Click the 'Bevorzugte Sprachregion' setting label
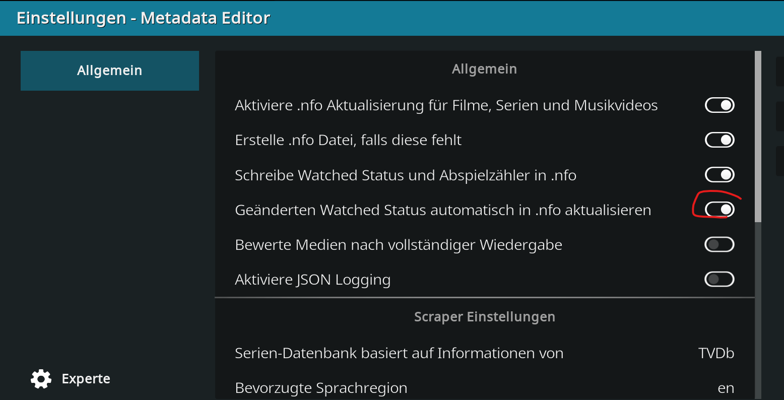The height and width of the screenshot is (400, 784). 321,388
